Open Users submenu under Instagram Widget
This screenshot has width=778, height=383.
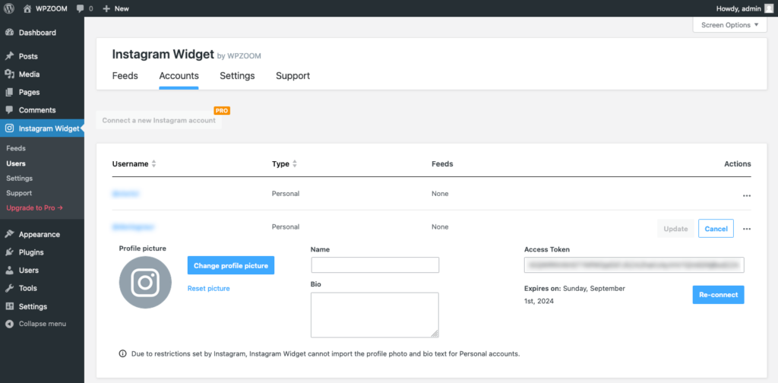pos(16,163)
